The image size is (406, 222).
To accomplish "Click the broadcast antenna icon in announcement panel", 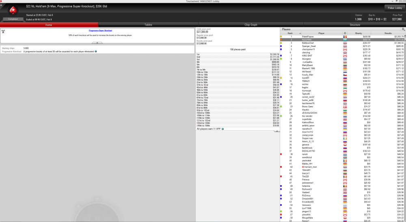I will [3, 30].
